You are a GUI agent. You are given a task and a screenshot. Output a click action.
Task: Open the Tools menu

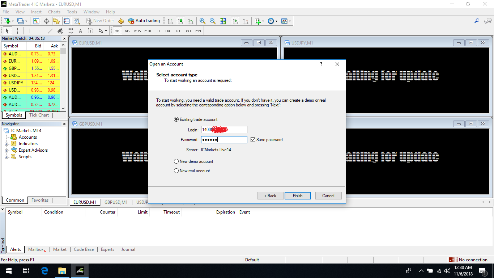tap(72, 12)
